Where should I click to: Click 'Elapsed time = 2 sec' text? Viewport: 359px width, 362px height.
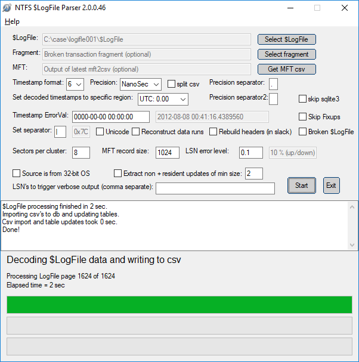(x=36, y=285)
